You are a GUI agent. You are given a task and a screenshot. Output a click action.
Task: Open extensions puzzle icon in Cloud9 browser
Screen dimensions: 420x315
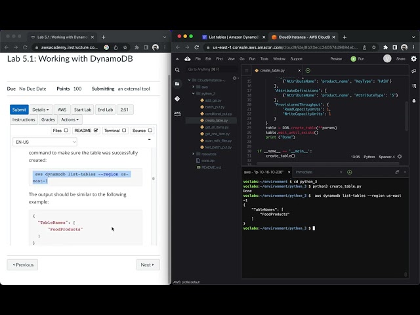[385, 47]
